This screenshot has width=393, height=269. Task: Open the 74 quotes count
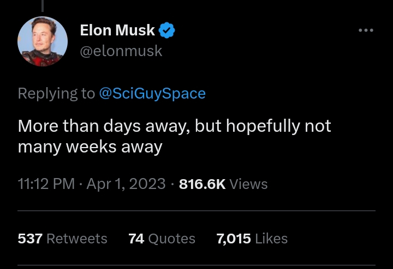point(136,239)
